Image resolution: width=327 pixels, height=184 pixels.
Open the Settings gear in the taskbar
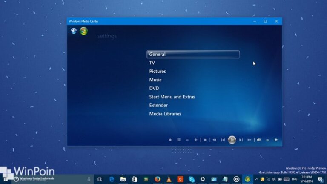[203, 179]
